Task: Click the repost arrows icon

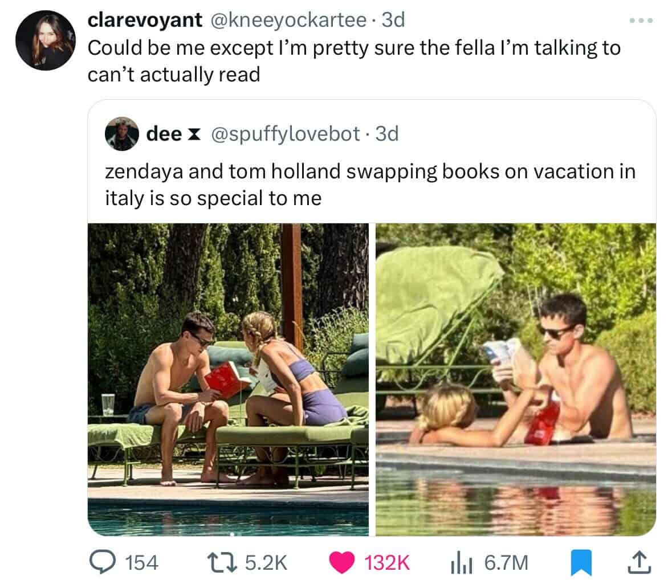Action: (222, 562)
